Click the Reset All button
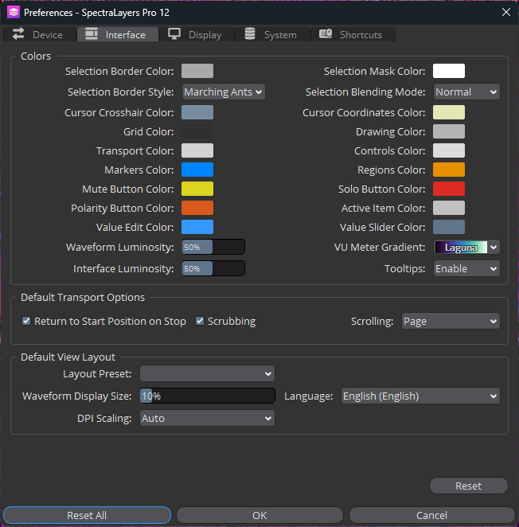 tap(87, 515)
